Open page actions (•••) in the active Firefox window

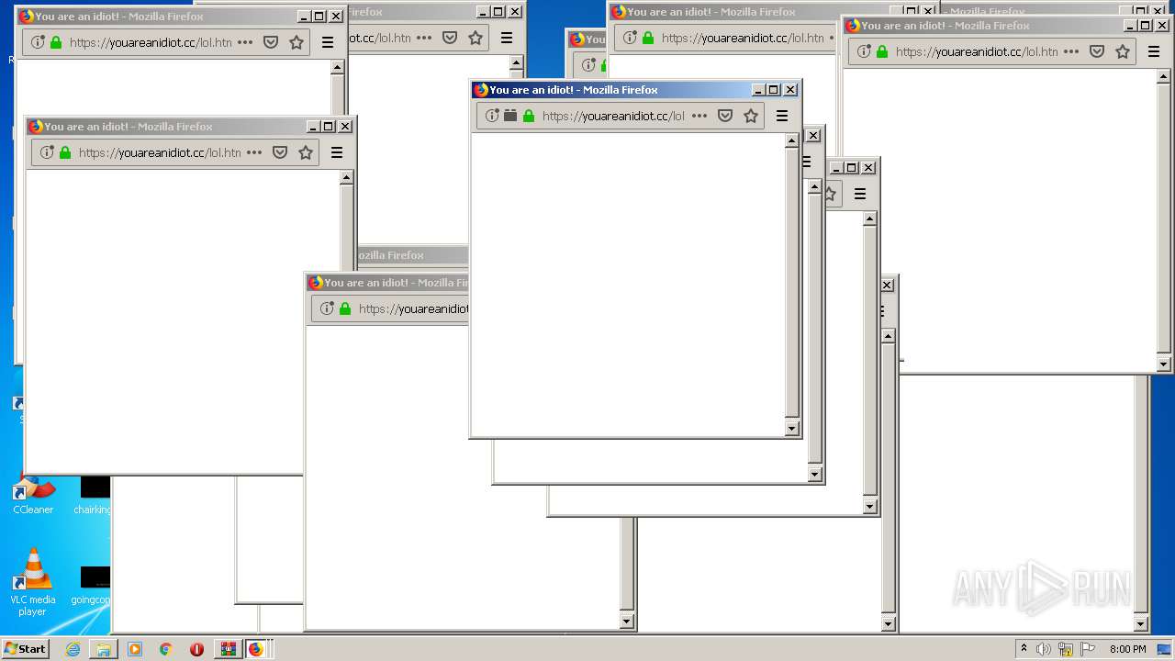(699, 116)
